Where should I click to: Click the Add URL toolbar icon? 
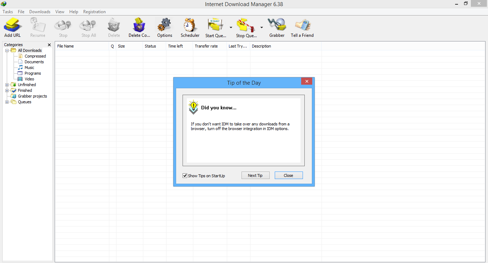(13, 25)
